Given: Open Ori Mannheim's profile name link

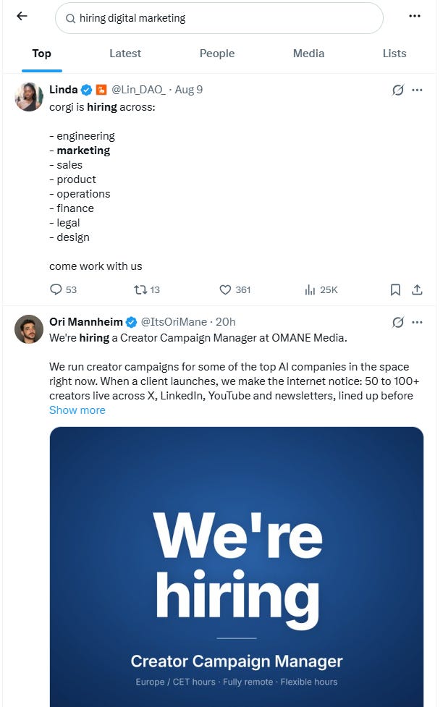Looking at the screenshot, I should tap(85, 322).
